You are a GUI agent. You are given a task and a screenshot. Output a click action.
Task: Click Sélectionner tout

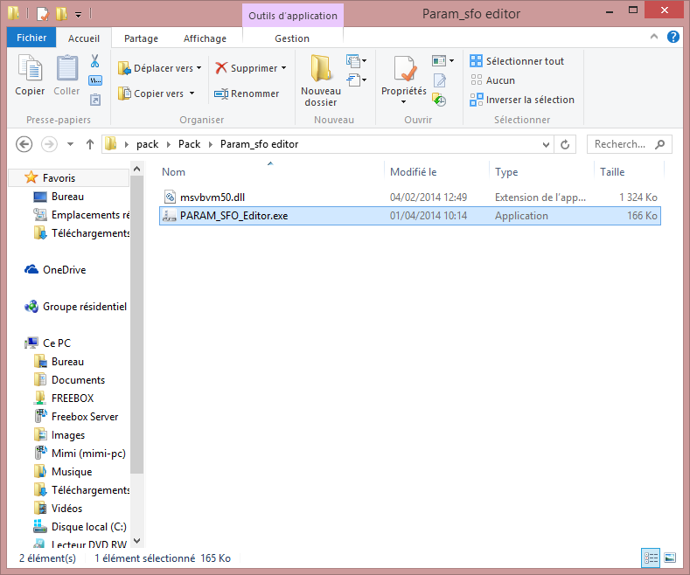pyautogui.click(x=517, y=61)
